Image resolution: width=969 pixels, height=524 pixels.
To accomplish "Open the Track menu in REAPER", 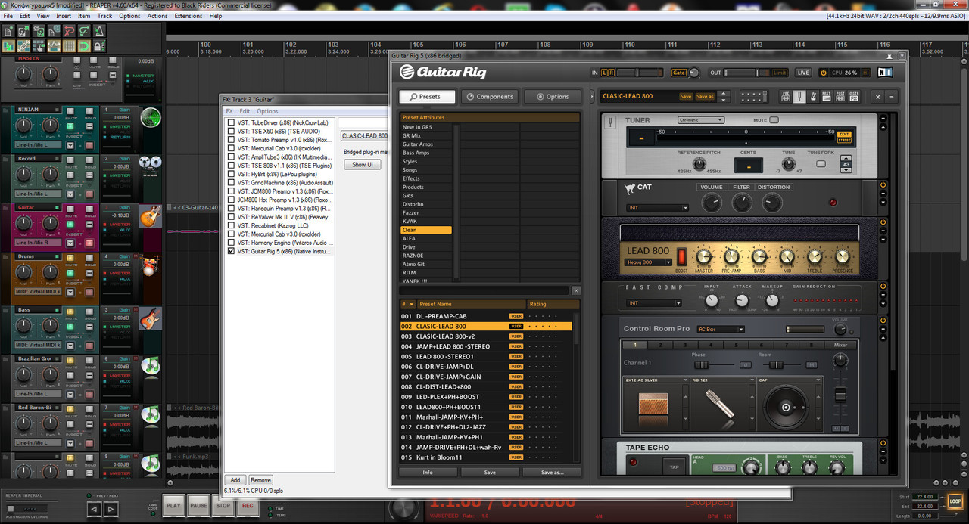I will (x=104, y=16).
